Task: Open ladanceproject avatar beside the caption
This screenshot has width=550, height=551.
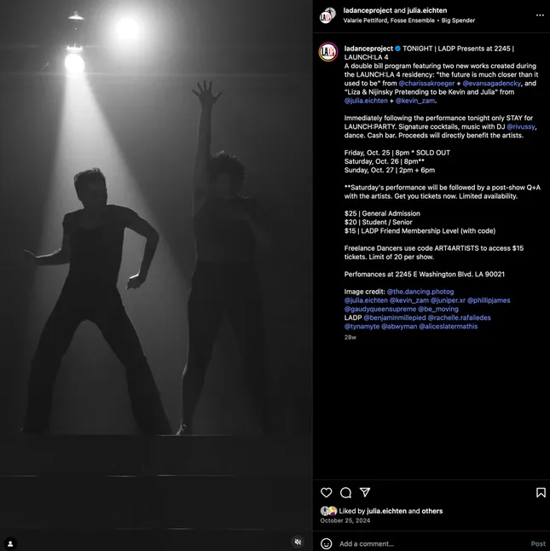Action: point(328,52)
